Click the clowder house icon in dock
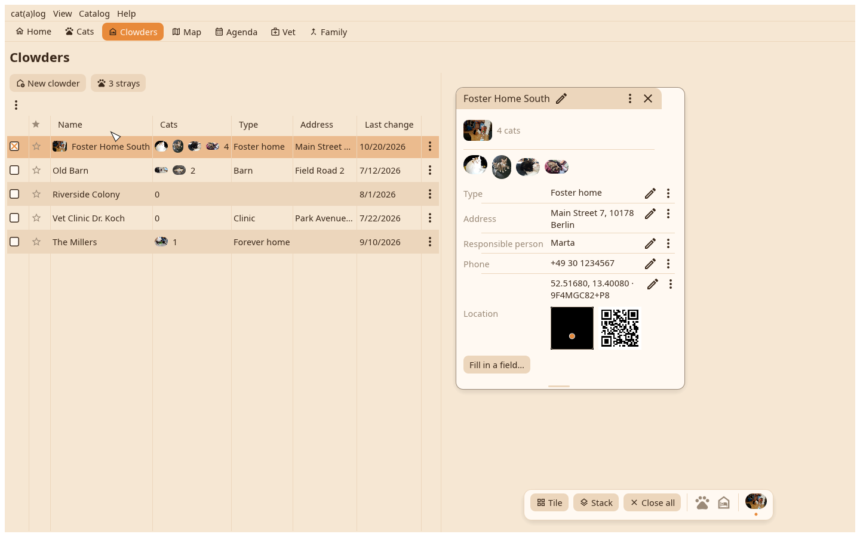 coord(724,502)
